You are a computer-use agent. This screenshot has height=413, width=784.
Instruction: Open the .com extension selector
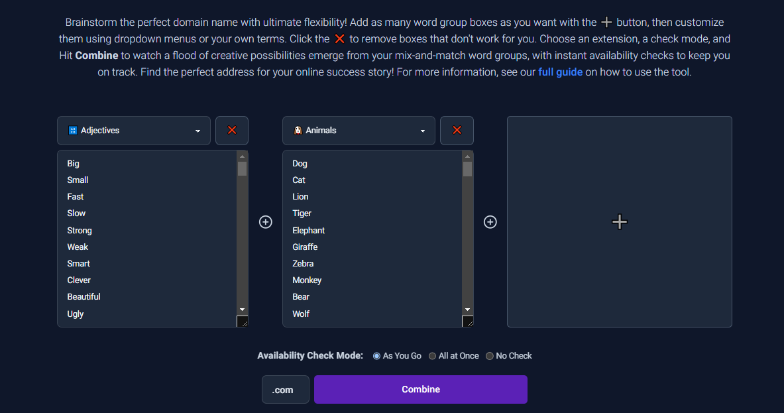[x=286, y=390]
